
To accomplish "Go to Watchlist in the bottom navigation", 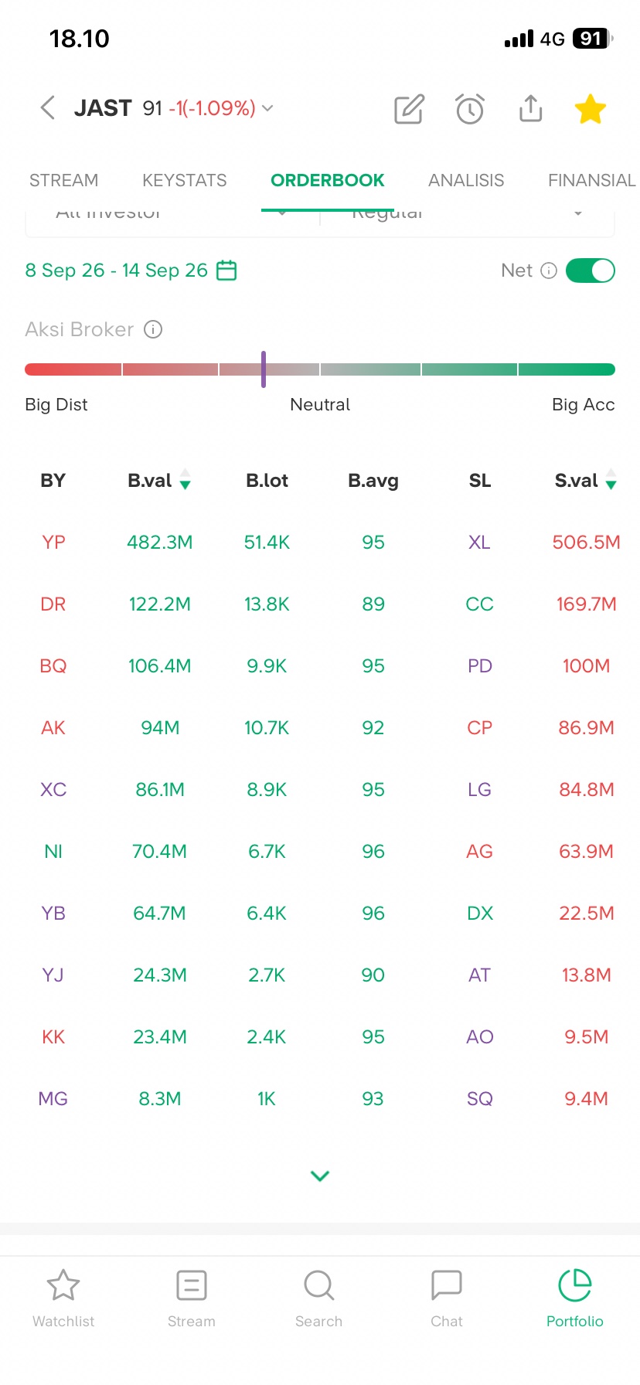I will coord(63,1298).
